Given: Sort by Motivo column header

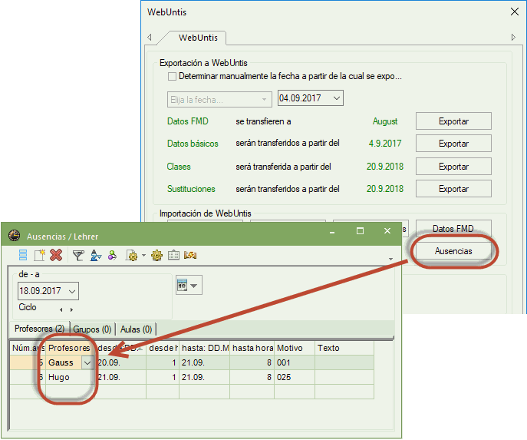Looking at the screenshot, I should (295, 348).
